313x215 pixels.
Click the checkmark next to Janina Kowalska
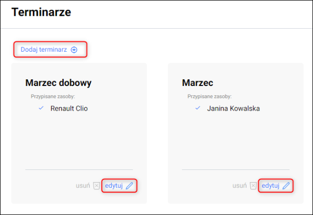[x=198, y=108]
